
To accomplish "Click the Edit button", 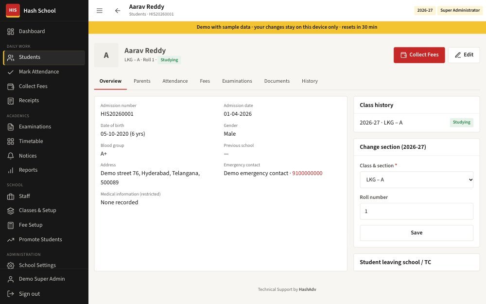I will pyautogui.click(x=464, y=55).
